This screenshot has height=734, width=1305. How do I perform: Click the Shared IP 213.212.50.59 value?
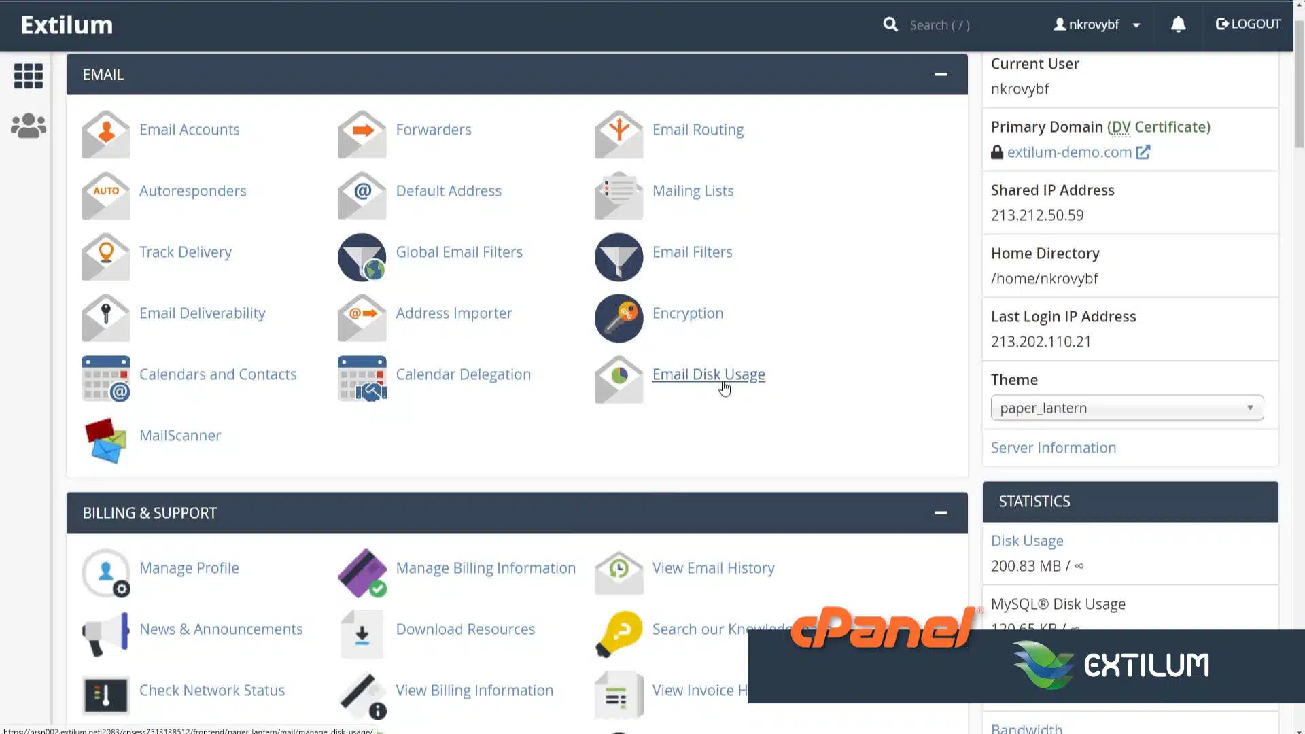[x=1037, y=215]
